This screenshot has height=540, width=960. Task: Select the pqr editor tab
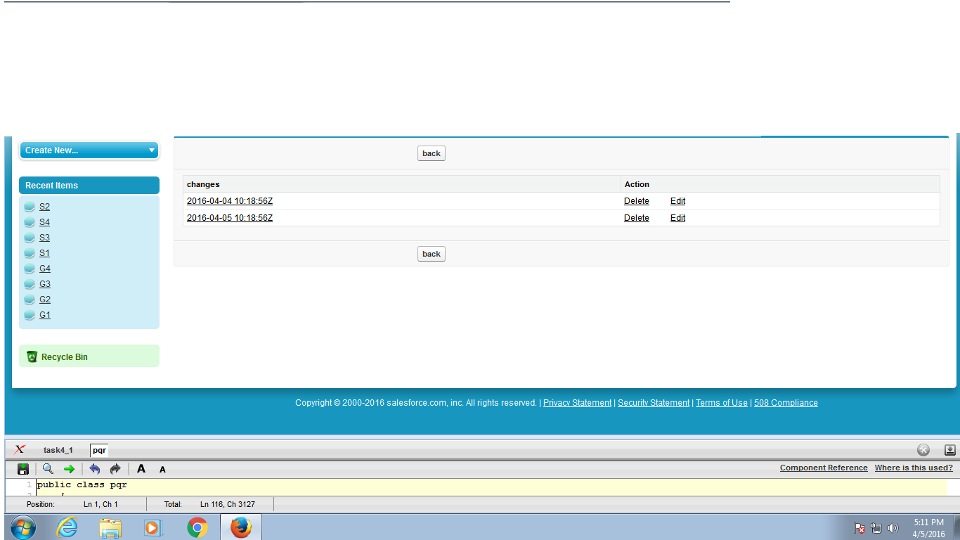point(99,450)
